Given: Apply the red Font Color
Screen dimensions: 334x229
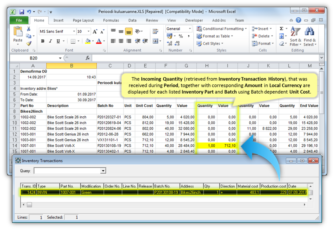Looking at the screenshot, I should click(99, 41).
